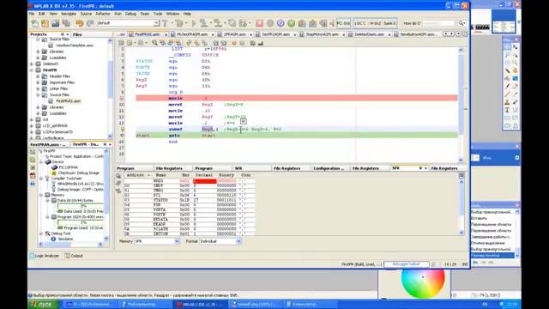Select the Important Files folder

coord(62,82)
